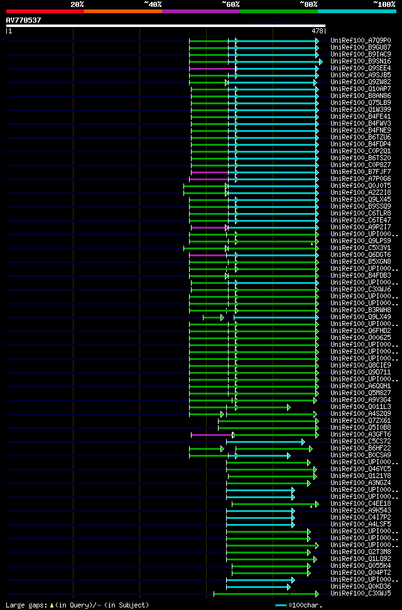Select the UniRef100_B9SSQ9 label
This screenshot has width=402, height=610.
[x=361, y=206]
